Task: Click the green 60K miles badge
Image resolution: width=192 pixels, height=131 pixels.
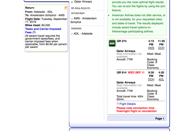Action: tap(112, 43)
